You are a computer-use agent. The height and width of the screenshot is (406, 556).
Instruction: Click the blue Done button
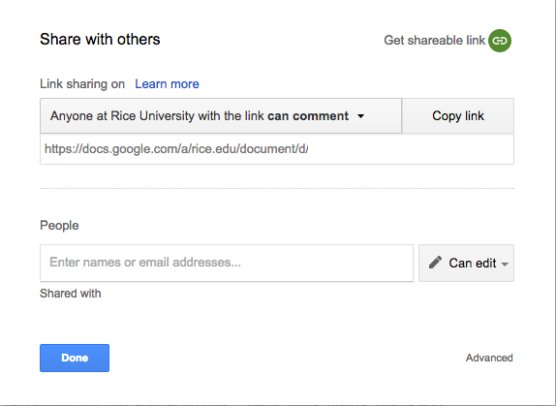pyautogui.click(x=75, y=358)
